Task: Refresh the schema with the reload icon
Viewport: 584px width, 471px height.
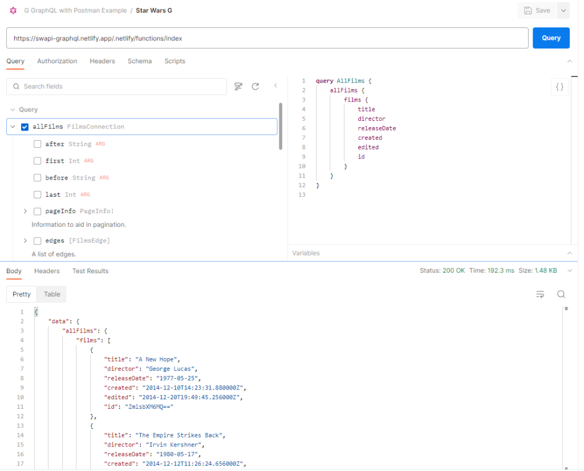Action: (255, 87)
